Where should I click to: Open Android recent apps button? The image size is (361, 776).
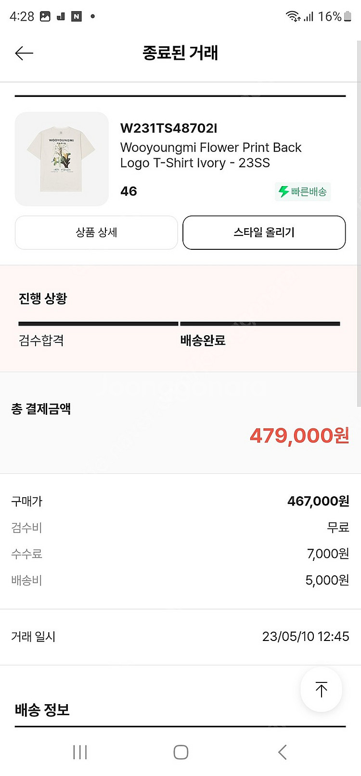(x=80, y=752)
